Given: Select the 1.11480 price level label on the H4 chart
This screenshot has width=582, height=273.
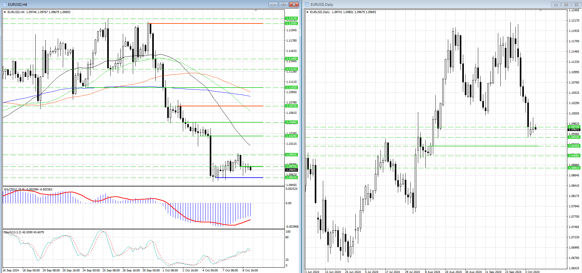Looking at the screenshot, I should click(x=291, y=59).
